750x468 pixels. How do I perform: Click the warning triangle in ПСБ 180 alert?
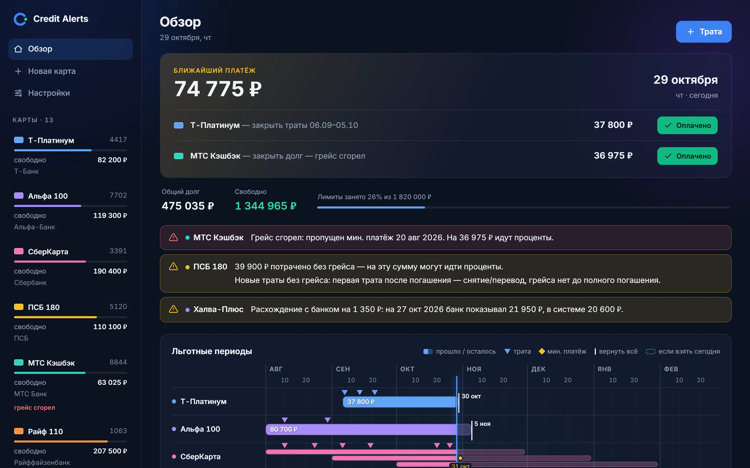173,266
